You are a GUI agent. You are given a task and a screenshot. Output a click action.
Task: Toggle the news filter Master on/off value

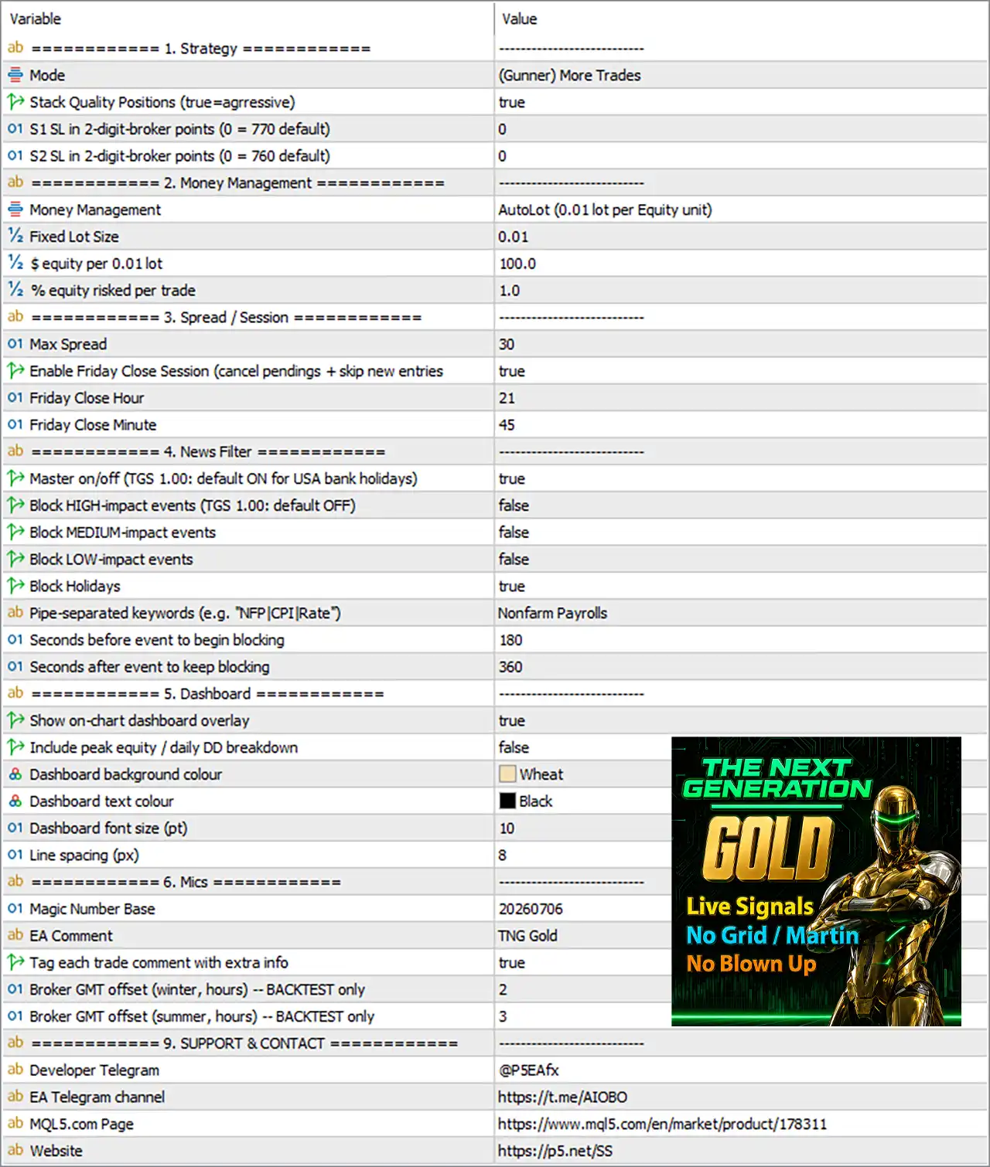click(512, 478)
